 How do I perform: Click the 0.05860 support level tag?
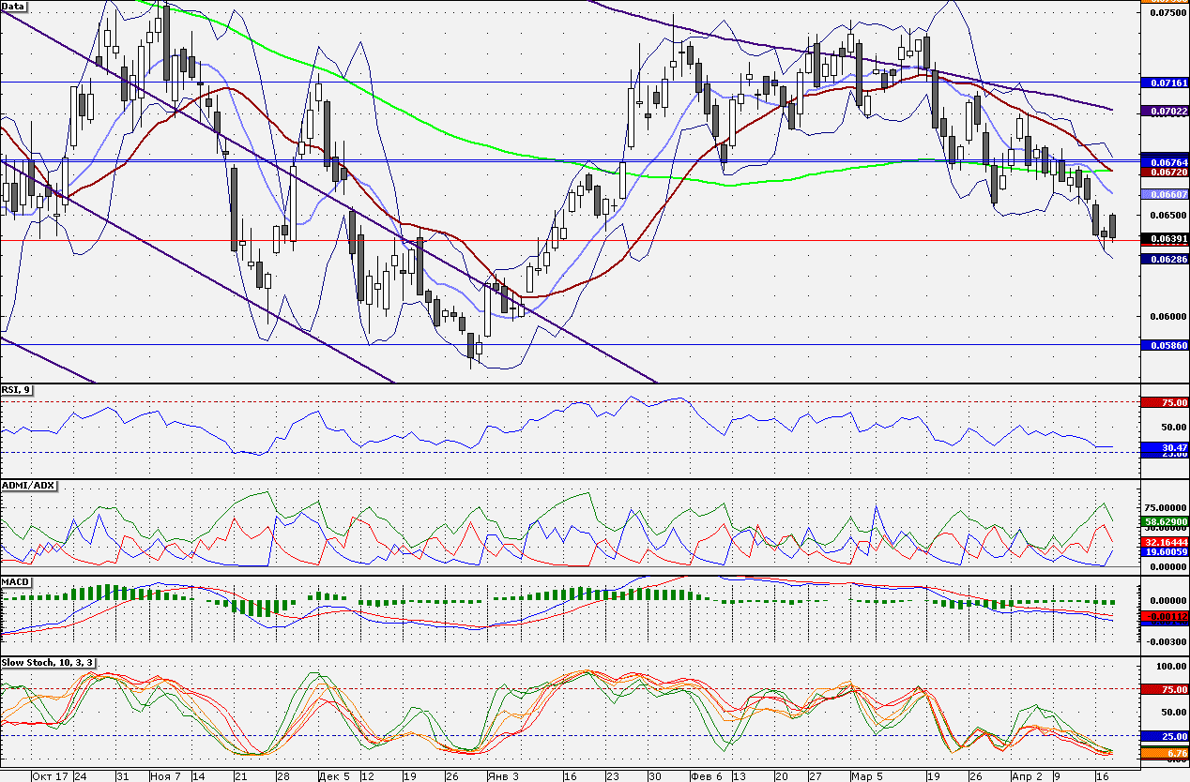pos(1165,345)
